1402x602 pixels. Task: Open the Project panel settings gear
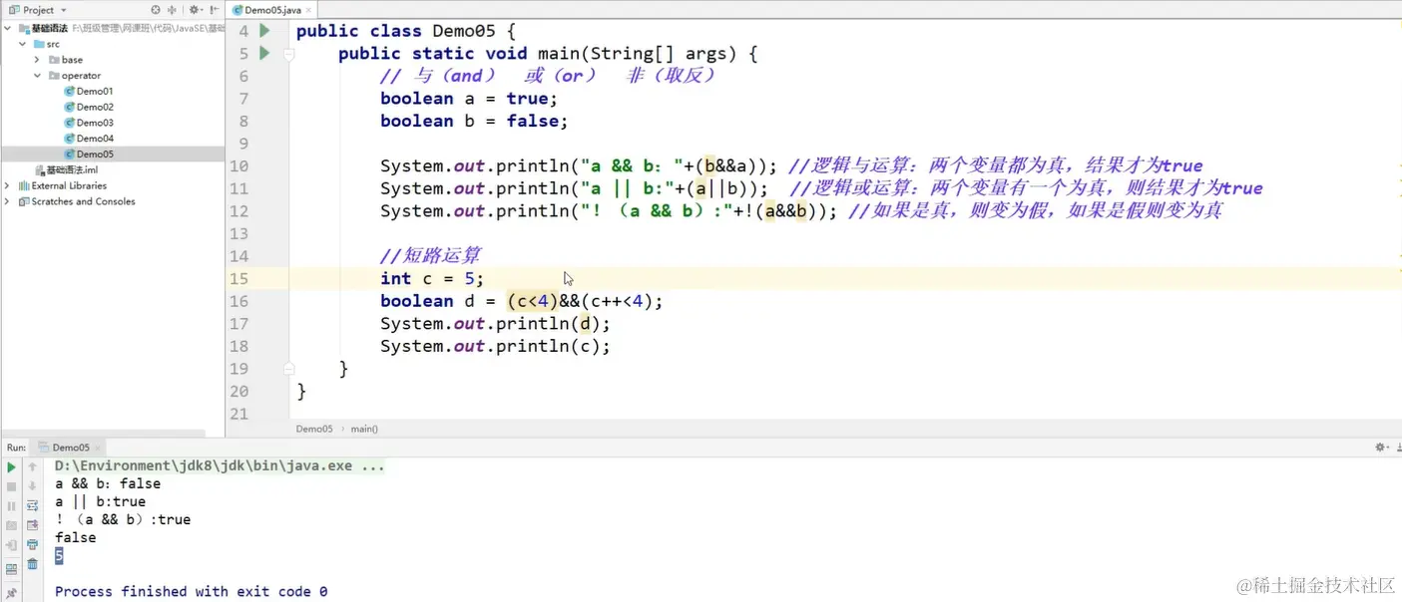tap(194, 10)
